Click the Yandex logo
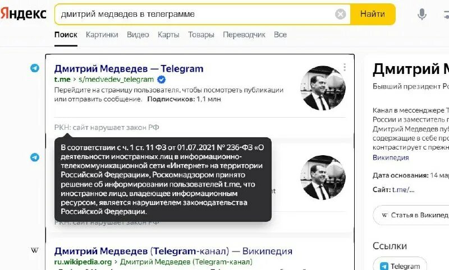Screen dimensions: 449x270 [x=23, y=13]
